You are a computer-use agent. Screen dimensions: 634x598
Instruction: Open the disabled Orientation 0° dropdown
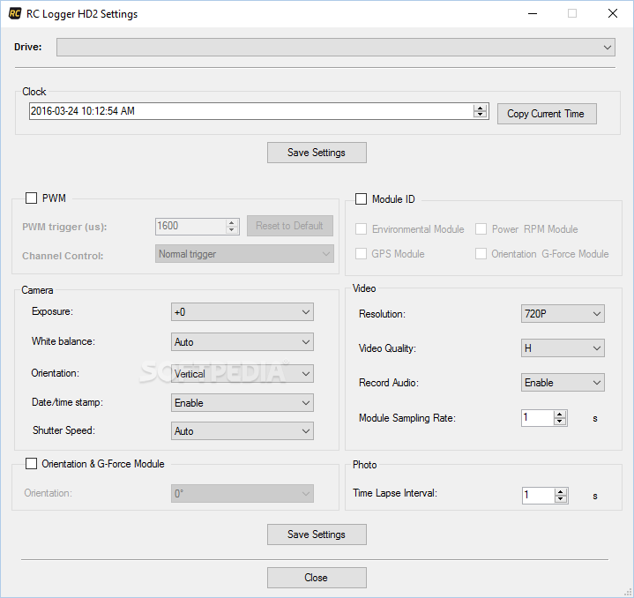(242, 494)
